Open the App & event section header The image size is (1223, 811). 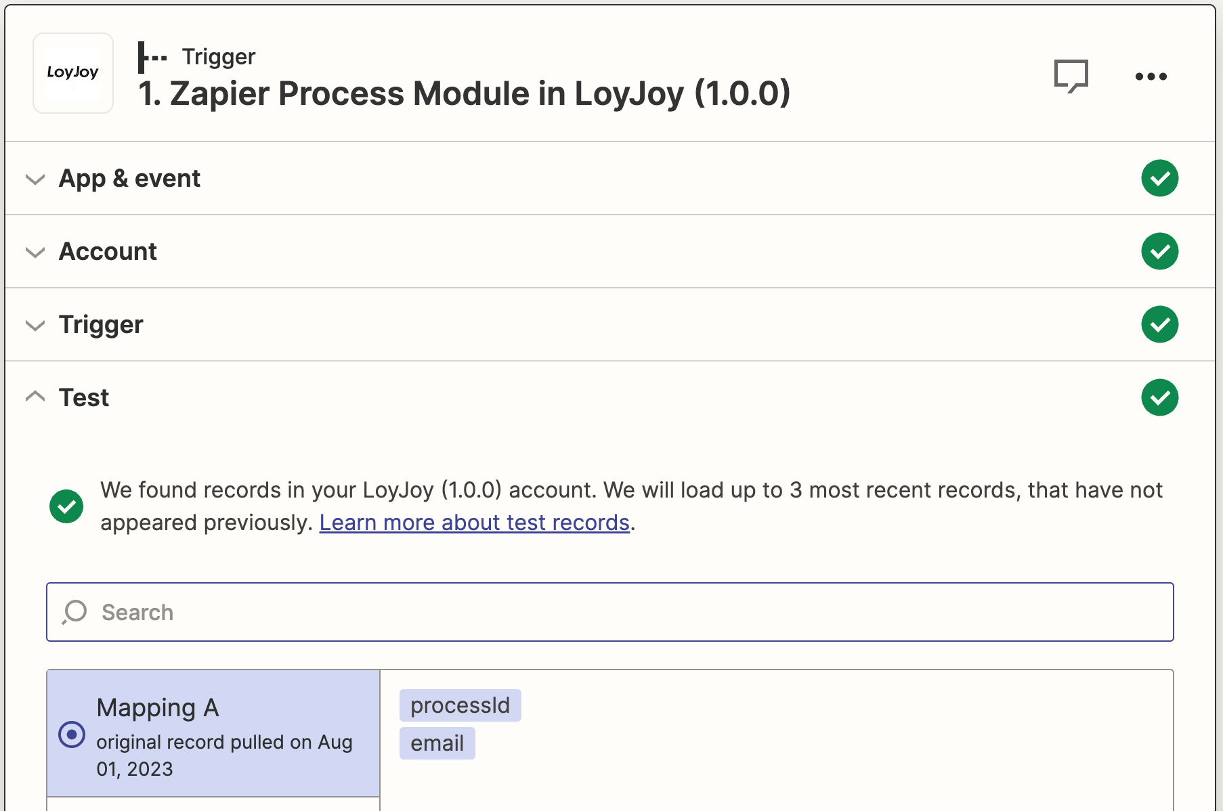(x=129, y=179)
